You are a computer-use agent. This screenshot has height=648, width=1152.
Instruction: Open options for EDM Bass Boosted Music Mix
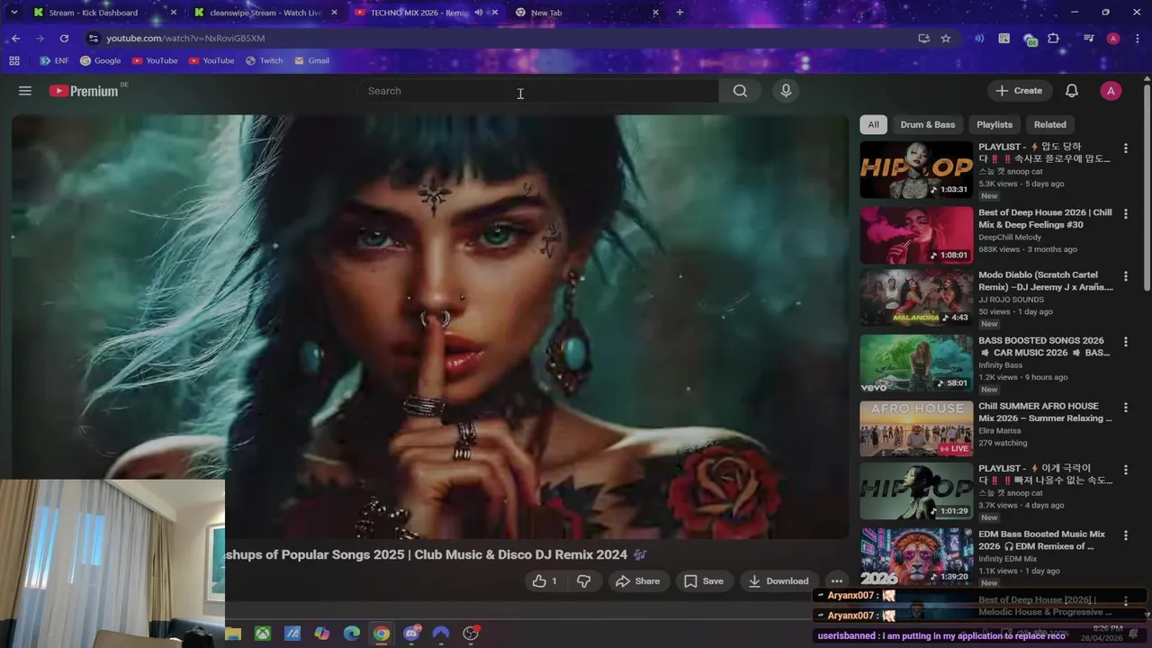point(1125,535)
